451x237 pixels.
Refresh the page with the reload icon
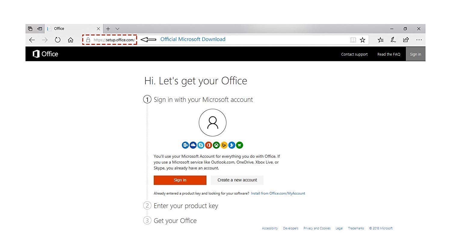57,40
